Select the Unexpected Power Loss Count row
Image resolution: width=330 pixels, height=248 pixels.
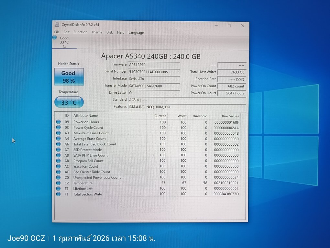[x=97, y=178]
